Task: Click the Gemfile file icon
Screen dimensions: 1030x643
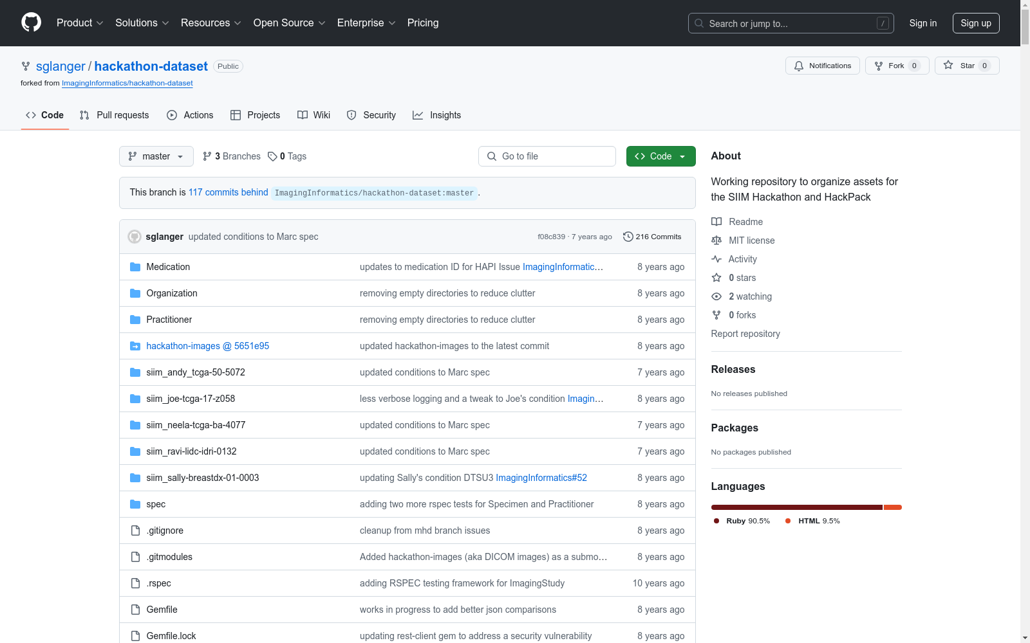Action: (x=135, y=610)
